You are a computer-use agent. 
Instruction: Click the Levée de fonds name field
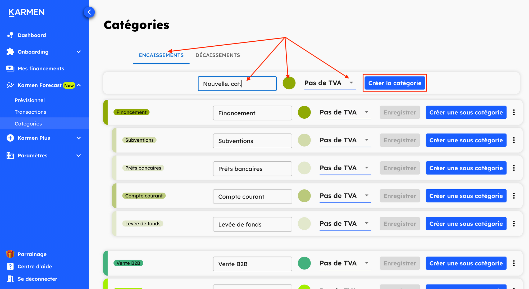pos(252,224)
